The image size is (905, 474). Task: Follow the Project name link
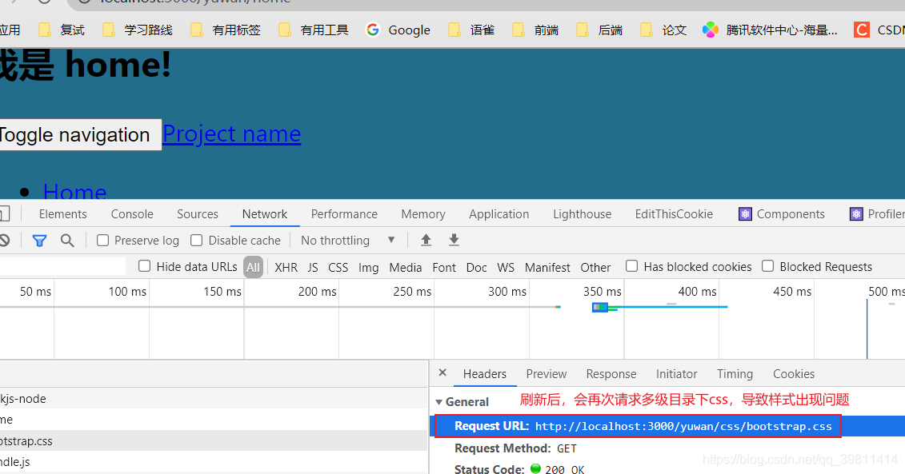pyautogui.click(x=231, y=133)
